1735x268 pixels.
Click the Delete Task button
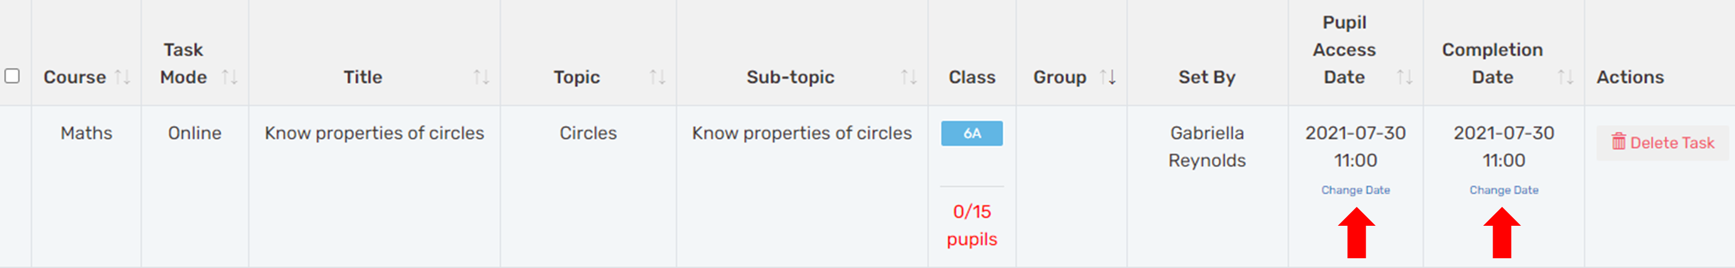point(1662,142)
